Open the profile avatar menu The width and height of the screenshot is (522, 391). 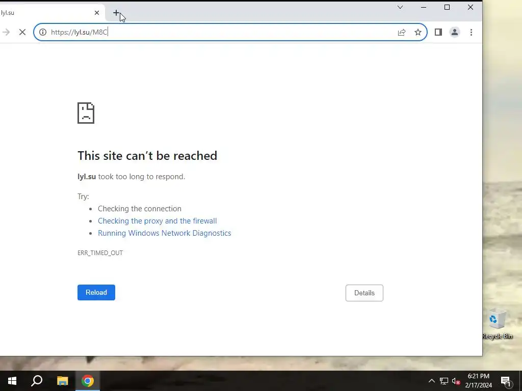454,32
